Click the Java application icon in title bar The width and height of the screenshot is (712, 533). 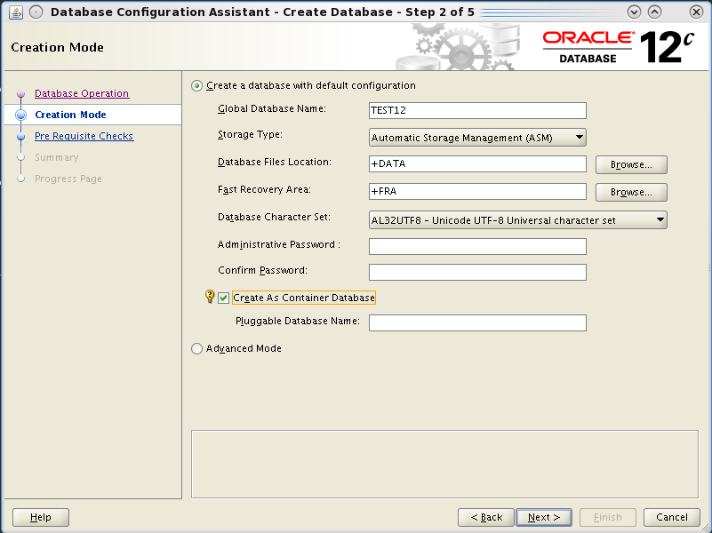point(16,12)
